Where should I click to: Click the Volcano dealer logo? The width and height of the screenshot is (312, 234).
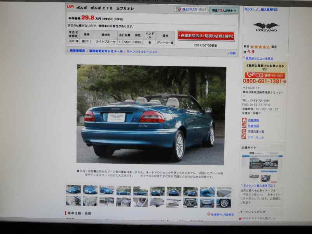[266, 27]
